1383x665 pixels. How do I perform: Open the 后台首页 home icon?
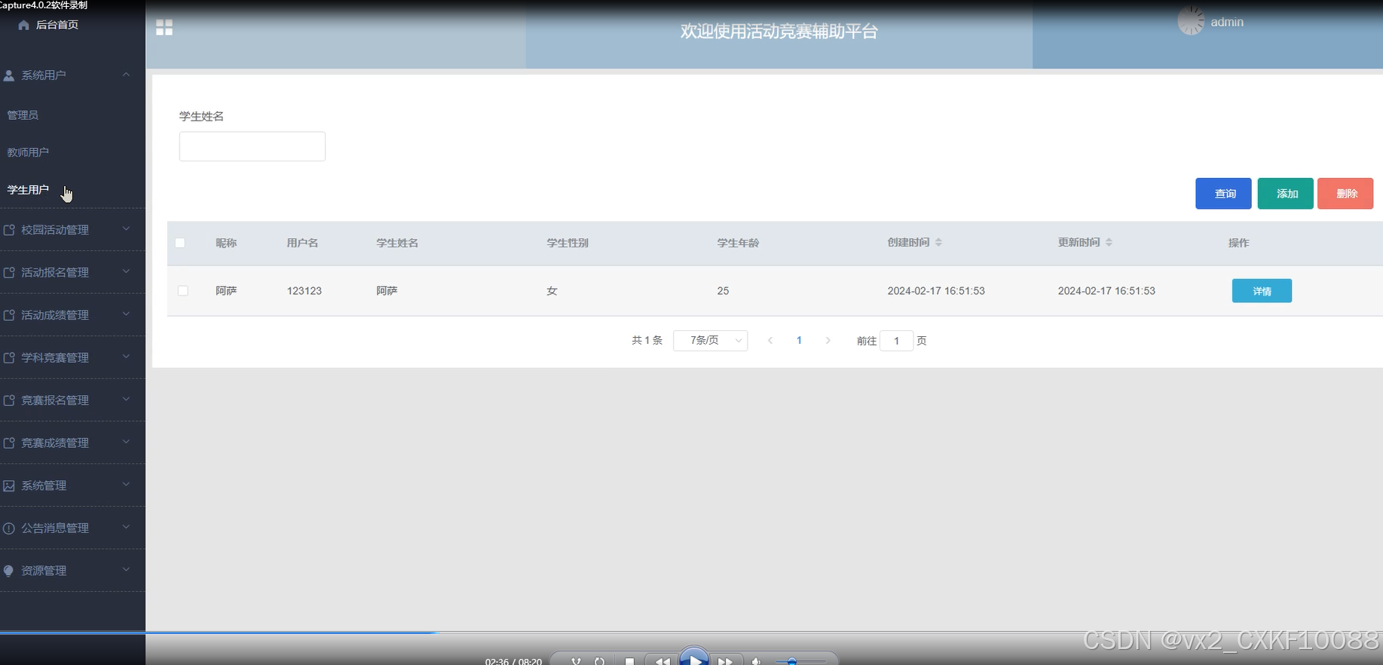point(23,25)
